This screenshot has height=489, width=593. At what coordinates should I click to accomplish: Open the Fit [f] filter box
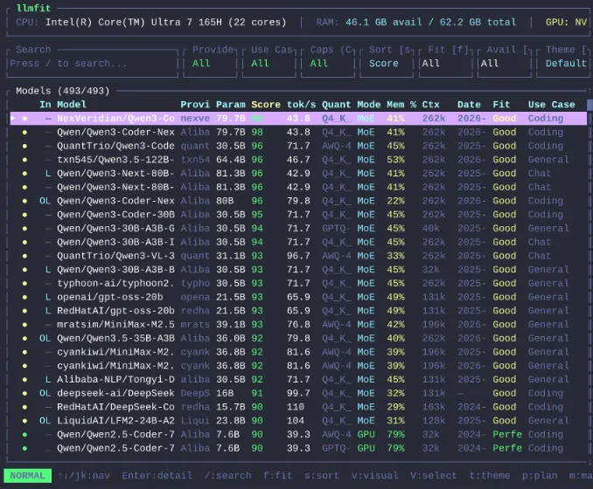click(445, 63)
